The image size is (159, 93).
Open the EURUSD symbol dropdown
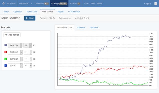click(15, 52)
